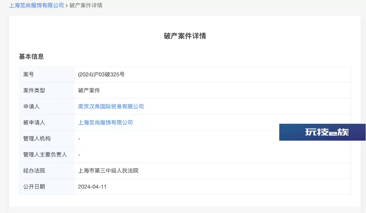
Task: Click the 案号 row label
Action: coord(28,74)
